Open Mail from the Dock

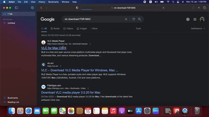37,111
